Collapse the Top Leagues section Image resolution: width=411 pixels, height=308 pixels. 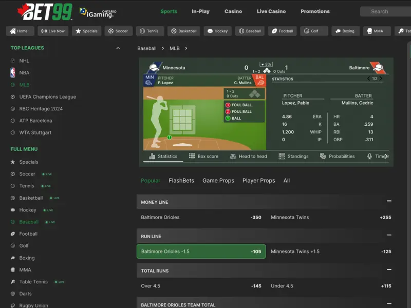[118, 48]
